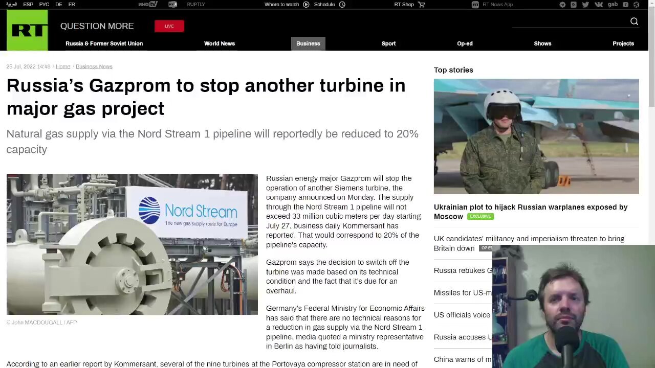Open 'Ukrainian plot to hijack Russian warplanes' story
Viewport: 655px width, 368px height.
[x=531, y=212]
